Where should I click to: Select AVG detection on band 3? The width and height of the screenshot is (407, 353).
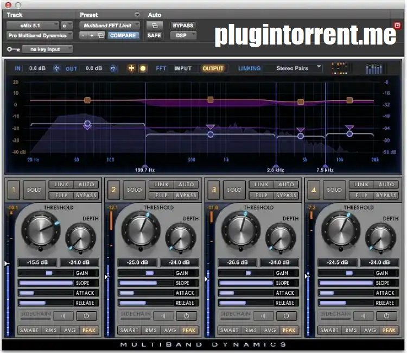(x=270, y=330)
